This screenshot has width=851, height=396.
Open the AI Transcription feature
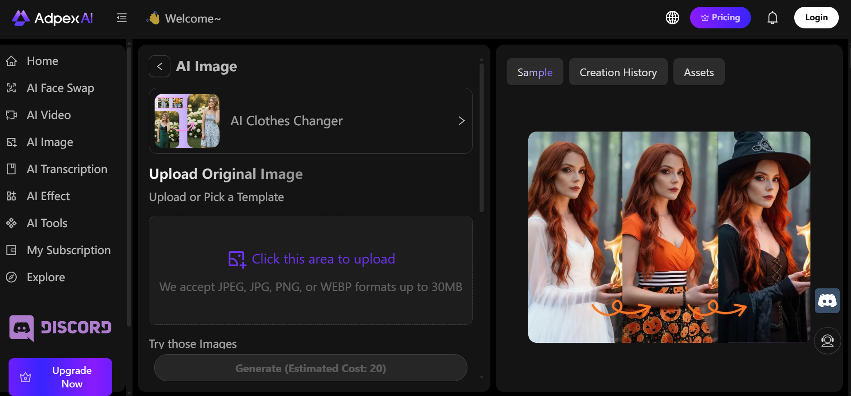point(67,169)
